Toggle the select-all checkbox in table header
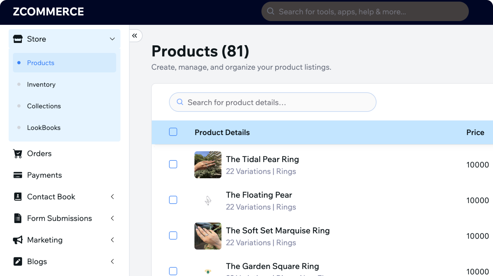Viewport: 493px width, 276px height. pos(173,132)
